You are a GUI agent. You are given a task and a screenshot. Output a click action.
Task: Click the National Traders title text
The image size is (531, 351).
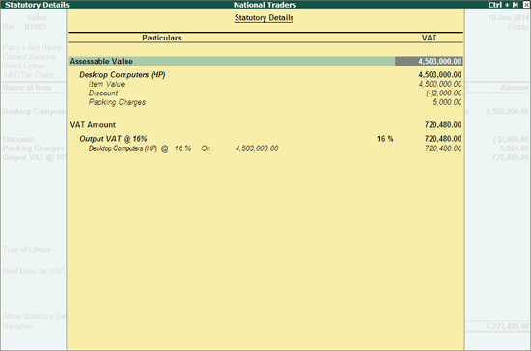(265, 5)
